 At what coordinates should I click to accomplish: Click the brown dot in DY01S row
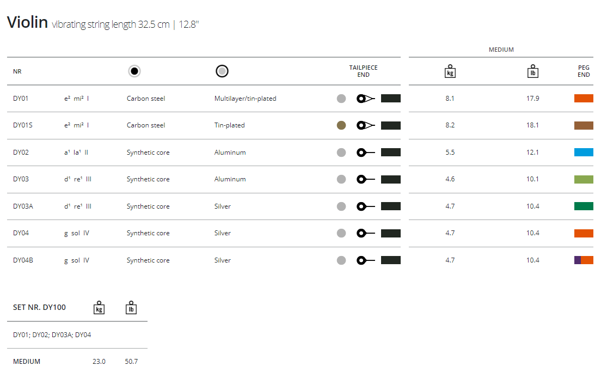coord(341,125)
